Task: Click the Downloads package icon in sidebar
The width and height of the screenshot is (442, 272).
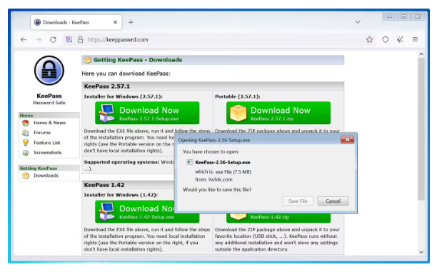Action: click(26, 176)
